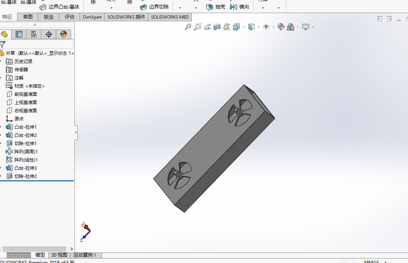Click the Display Style icon
The width and height of the screenshot is (408, 263).
(x=251, y=27)
